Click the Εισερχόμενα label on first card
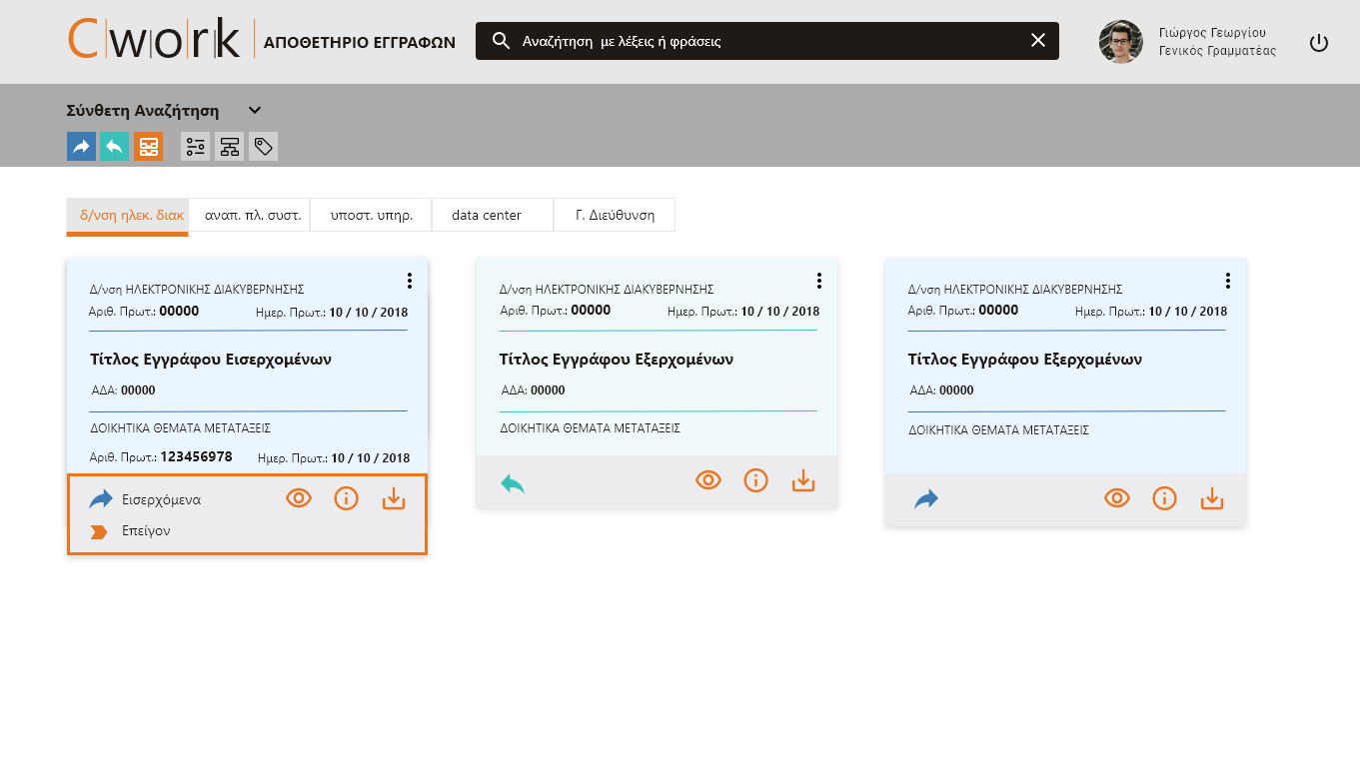Image resolution: width=1360 pixels, height=764 pixels. pyautogui.click(x=161, y=499)
